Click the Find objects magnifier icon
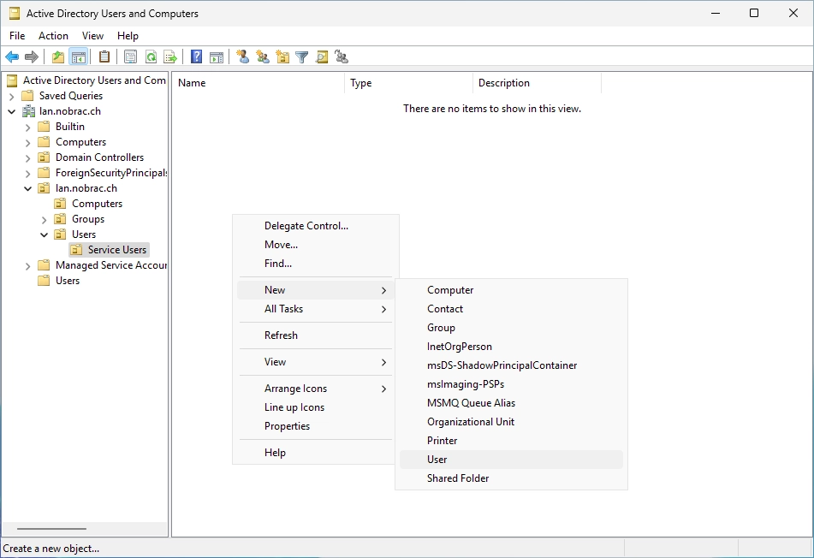 pyautogui.click(x=322, y=56)
